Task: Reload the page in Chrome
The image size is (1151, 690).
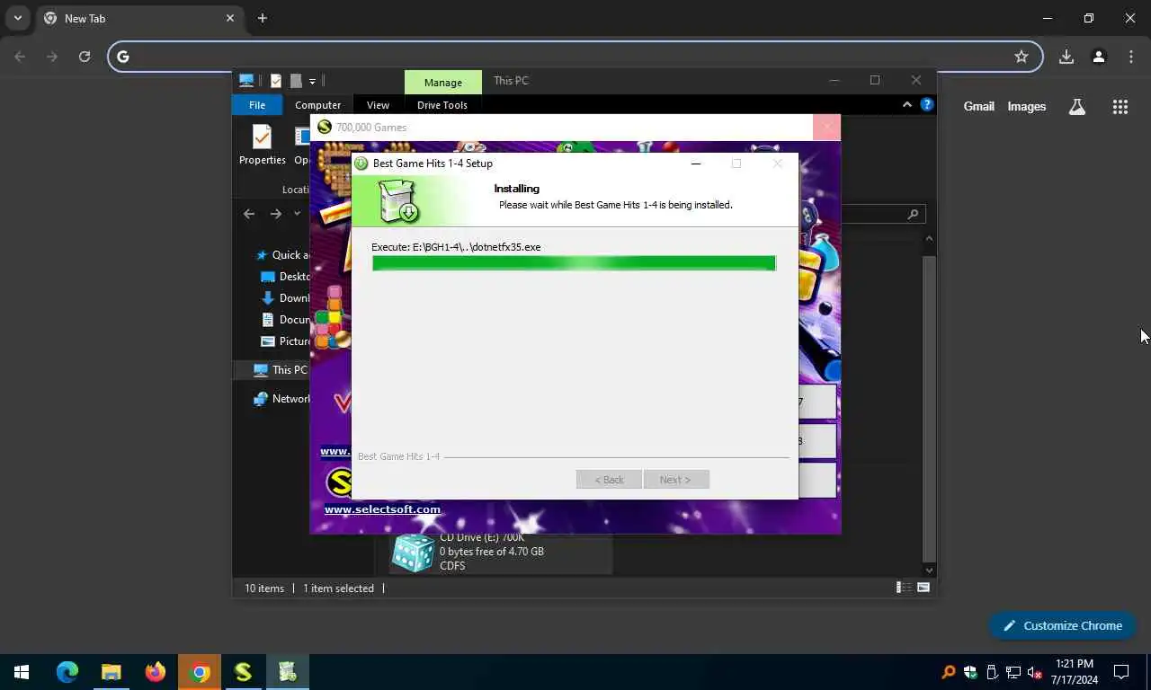Action: pos(85,57)
